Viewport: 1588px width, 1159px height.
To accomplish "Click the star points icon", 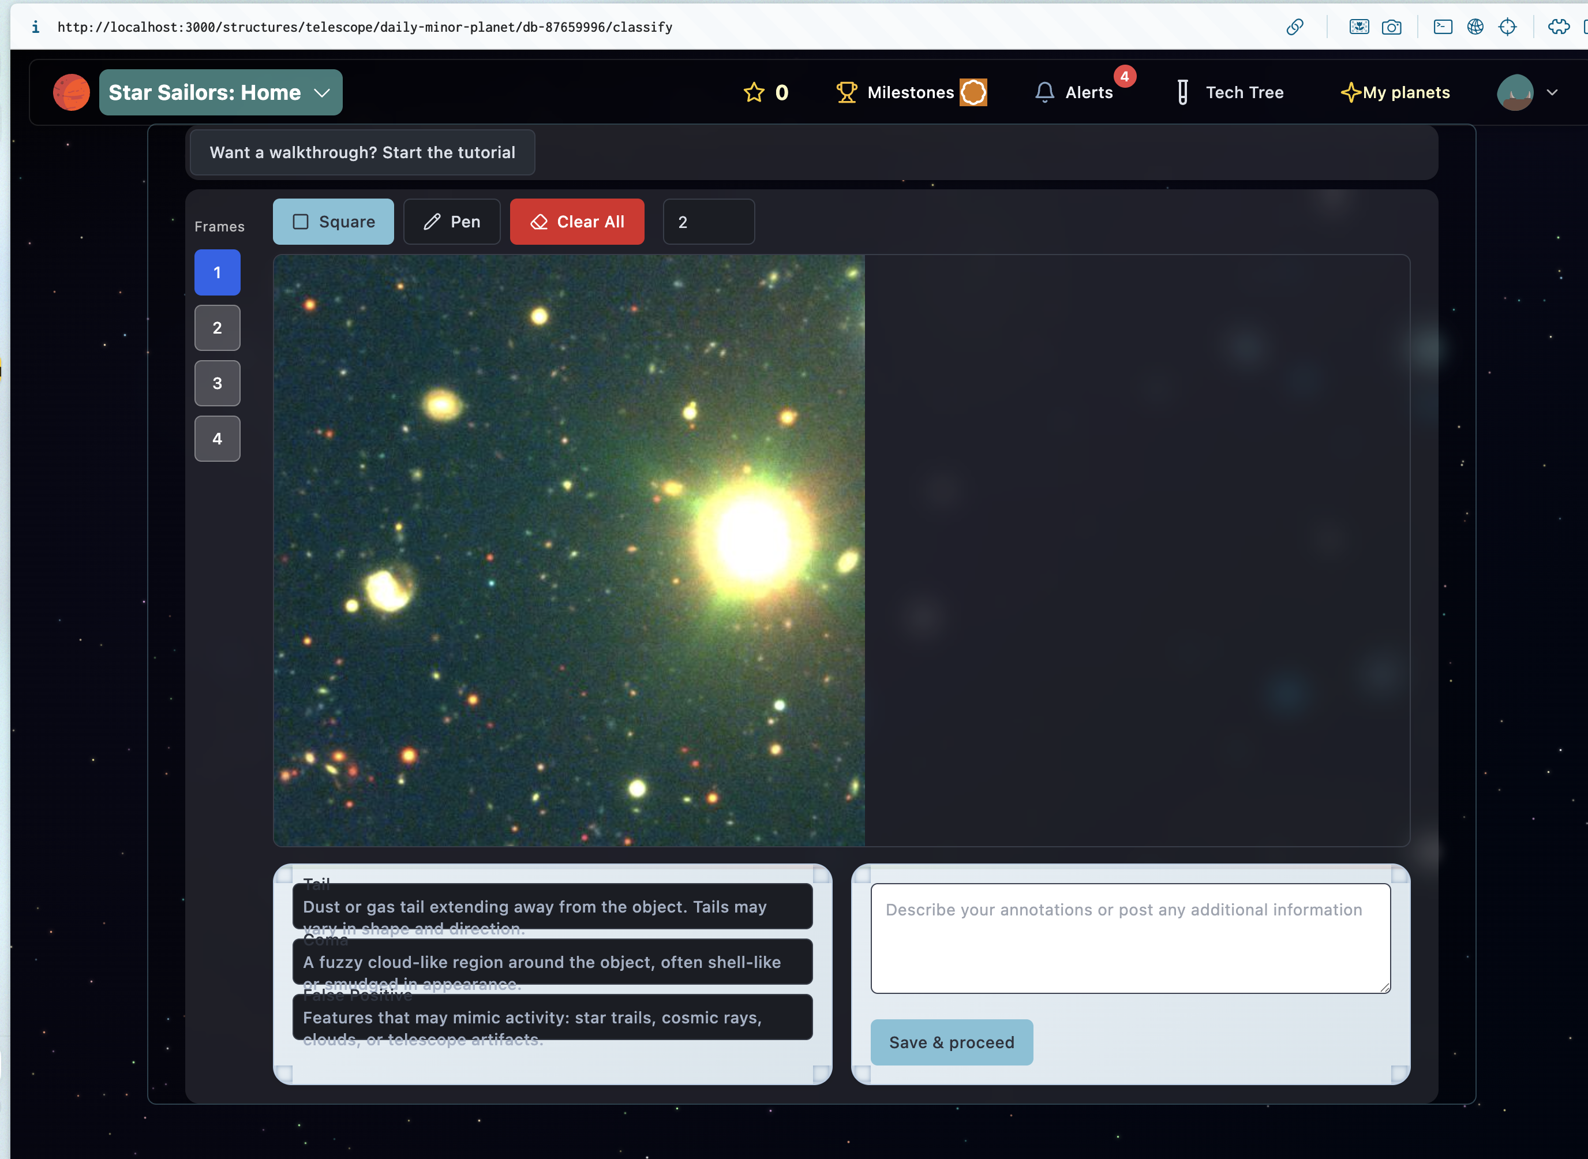I will (754, 92).
